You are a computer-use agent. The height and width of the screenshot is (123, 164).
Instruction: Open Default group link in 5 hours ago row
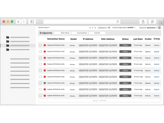pos(156,45)
